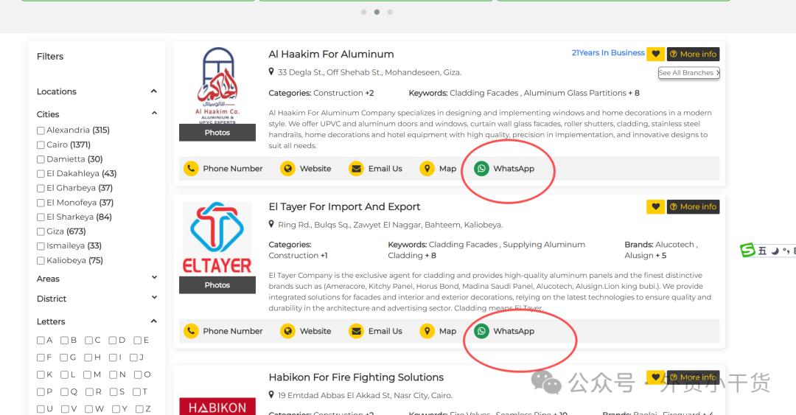Check the Alexandria (315) city filter

(41, 130)
